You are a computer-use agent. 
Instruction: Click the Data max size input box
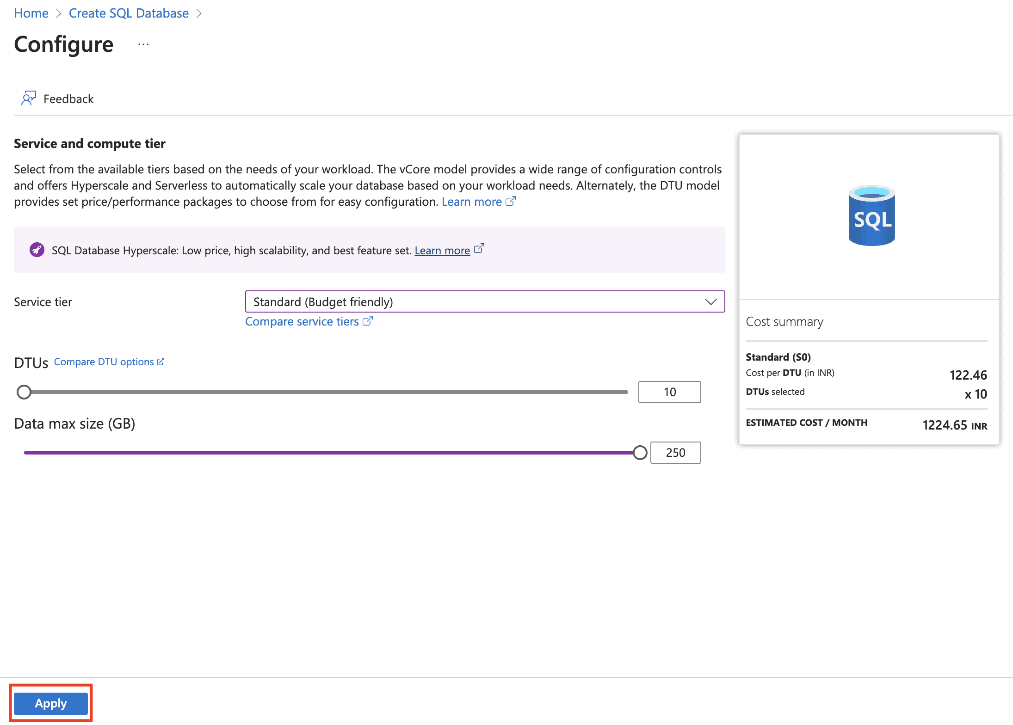[x=675, y=453]
